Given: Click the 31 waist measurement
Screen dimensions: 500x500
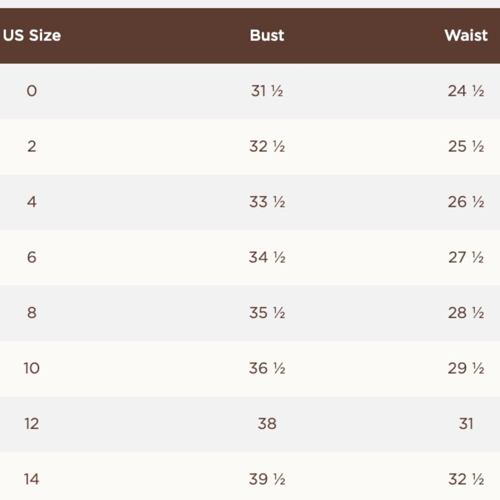Looking at the screenshot, I should (466, 424).
